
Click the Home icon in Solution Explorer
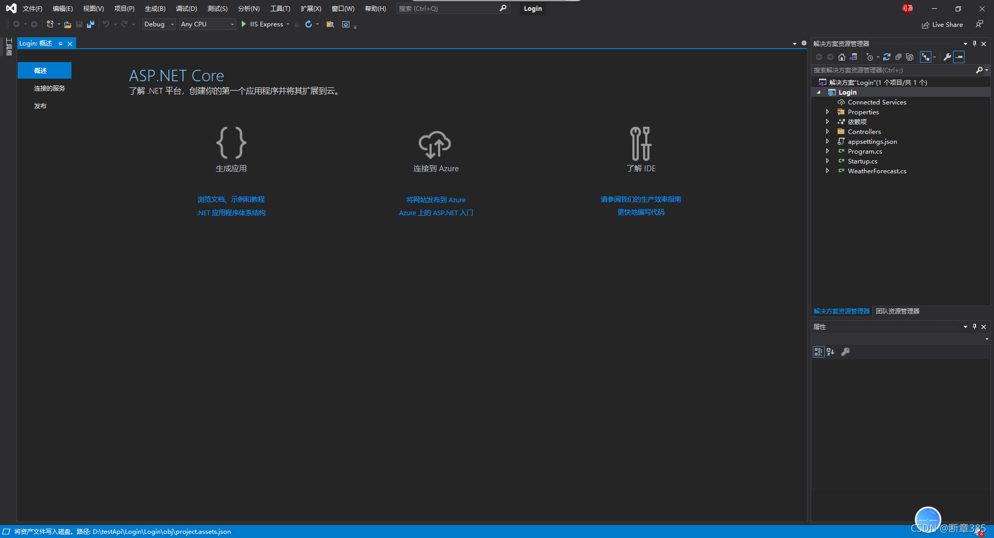tap(842, 57)
